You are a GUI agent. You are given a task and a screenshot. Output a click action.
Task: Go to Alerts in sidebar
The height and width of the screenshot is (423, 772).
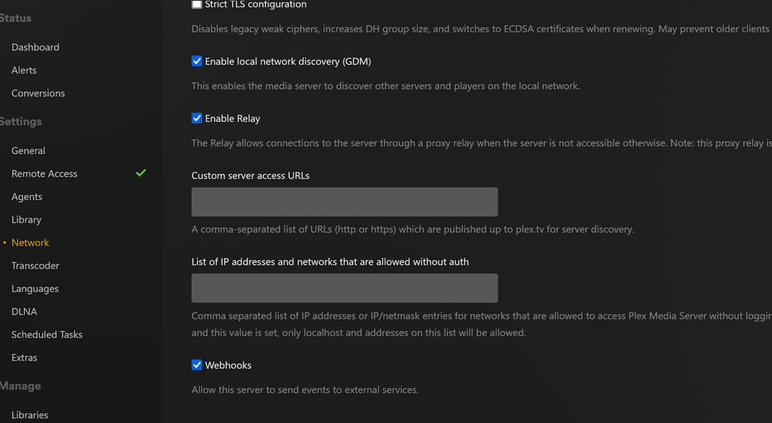coord(23,70)
